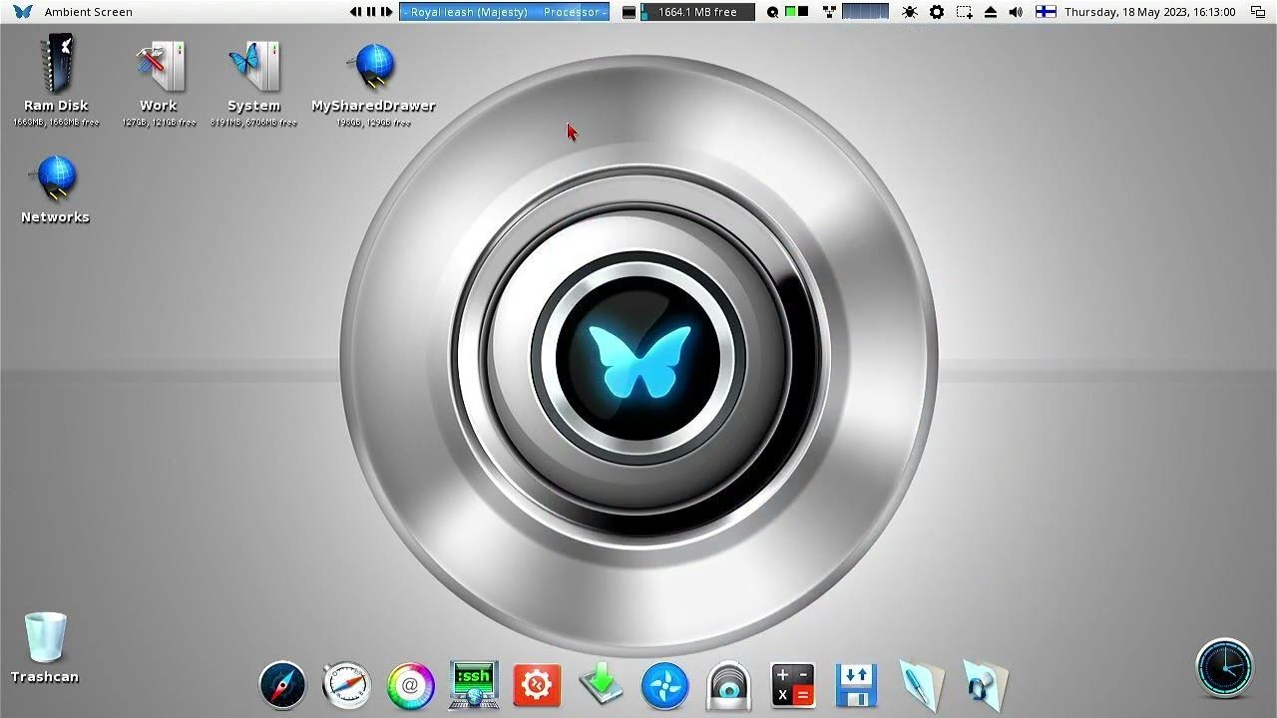
Task: Pause the currently playing track
Action: (x=371, y=12)
